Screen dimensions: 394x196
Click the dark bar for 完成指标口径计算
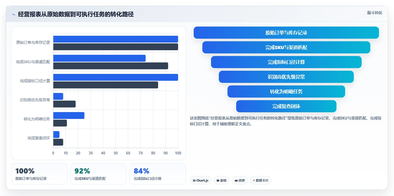pos(106,85)
